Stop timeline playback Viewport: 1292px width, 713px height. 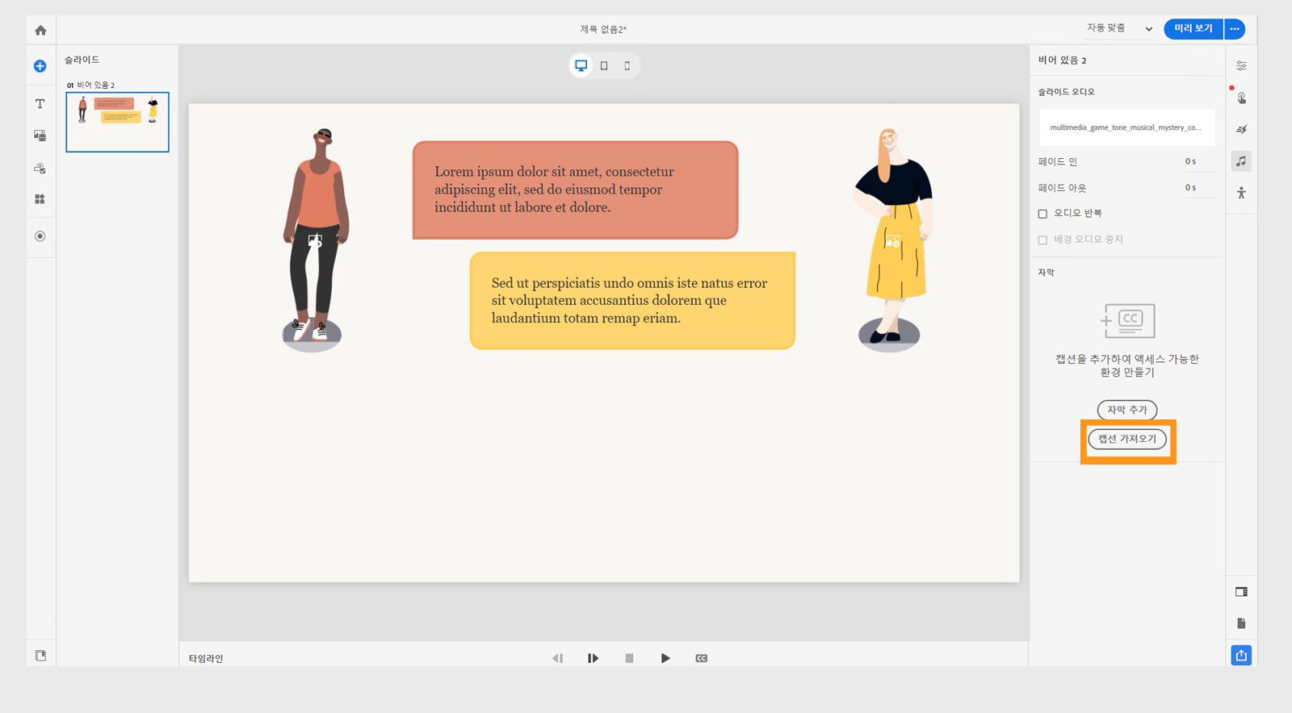[629, 658]
